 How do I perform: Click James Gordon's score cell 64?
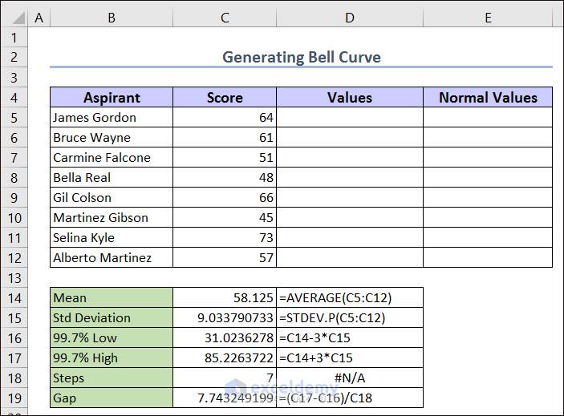(x=225, y=117)
